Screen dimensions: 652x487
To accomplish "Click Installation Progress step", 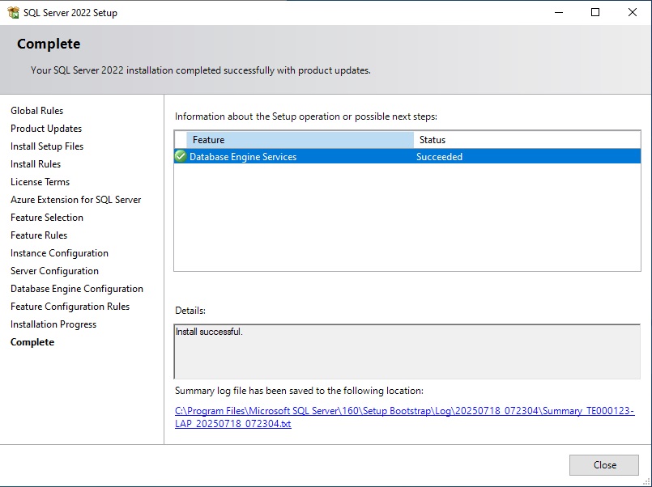I will pos(53,324).
